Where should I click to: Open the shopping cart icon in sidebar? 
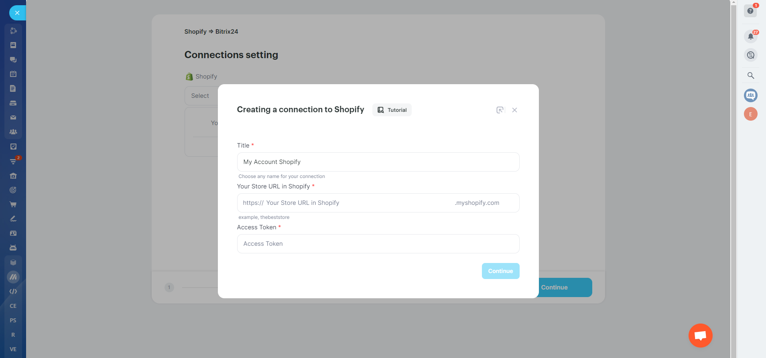(x=13, y=204)
